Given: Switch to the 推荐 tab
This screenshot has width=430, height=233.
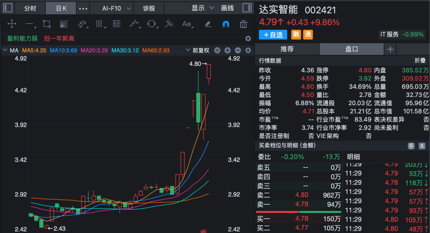Looking at the screenshot, I should pyautogui.click(x=287, y=49).
